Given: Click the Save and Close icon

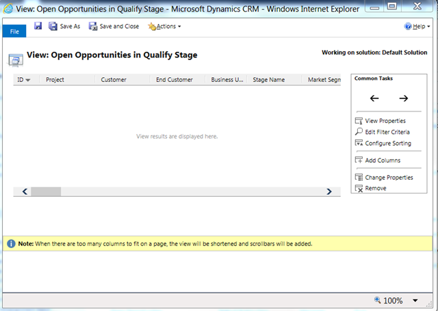Looking at the screenshot, I should (x=93, y=26).
